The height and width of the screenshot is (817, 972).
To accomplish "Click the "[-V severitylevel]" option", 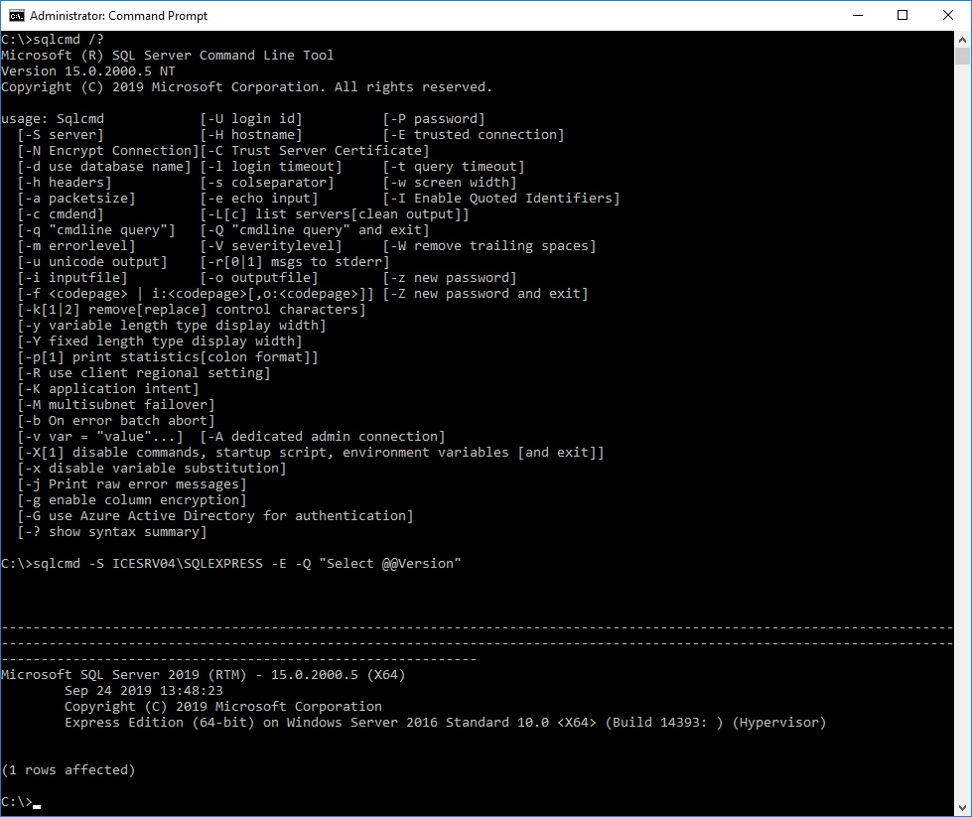I will (x=271, y=246).
